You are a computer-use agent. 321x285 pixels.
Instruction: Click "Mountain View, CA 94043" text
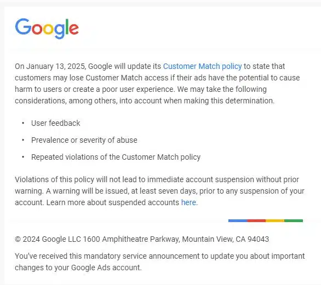tap(225, 239)
